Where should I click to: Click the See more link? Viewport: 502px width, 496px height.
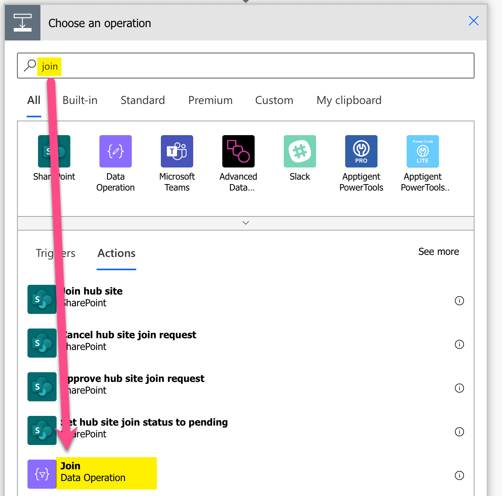click(438, 251)
